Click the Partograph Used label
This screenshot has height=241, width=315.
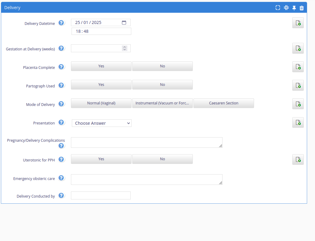coord(40,86)
